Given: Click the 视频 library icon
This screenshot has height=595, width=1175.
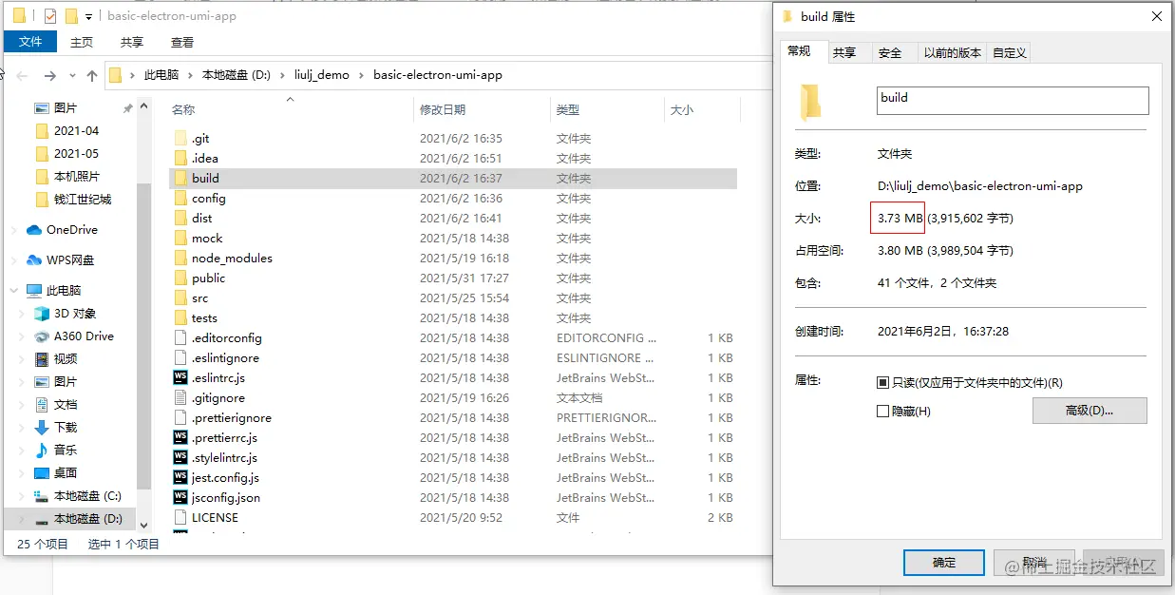Looking at the screenshot, I should [42, 359].
